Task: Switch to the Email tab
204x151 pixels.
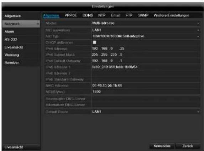Action: (x=116, y=15)
